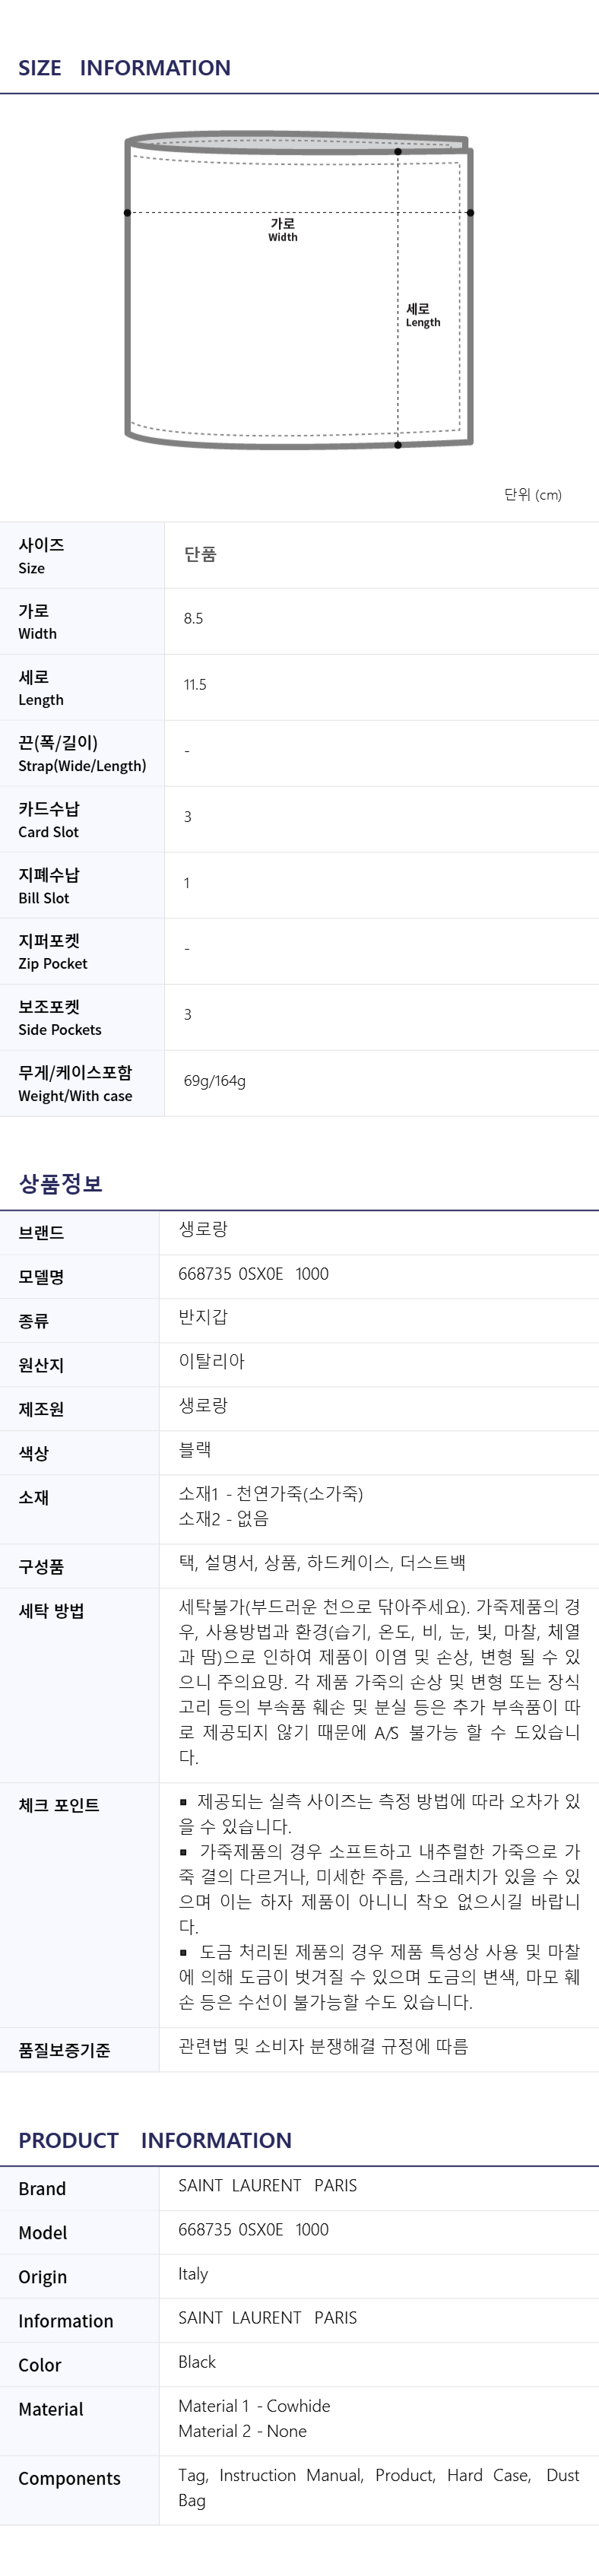Image resolution: width=599 pixels, height=2576 pixels.
Task: Click the SIZE INFORMATION heading
Action: click(124, 68)
